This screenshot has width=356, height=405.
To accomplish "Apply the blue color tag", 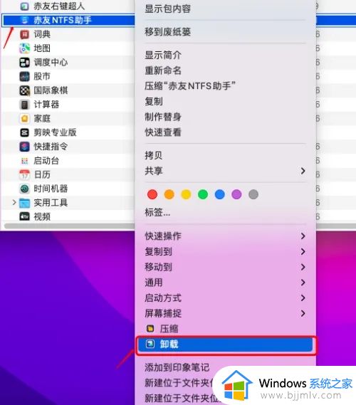I will click(220, 194).
